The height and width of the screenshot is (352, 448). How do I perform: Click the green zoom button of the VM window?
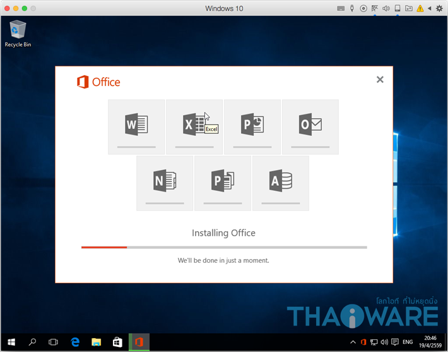[x=25, y=8]
